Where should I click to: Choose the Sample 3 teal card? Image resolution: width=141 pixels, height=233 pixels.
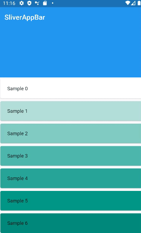point(70,156)
